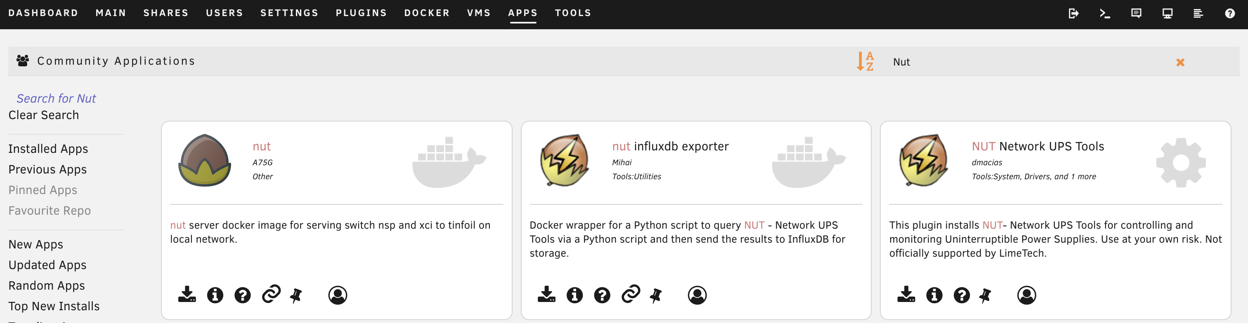The image size is (1248, 323).
Task: Open the feedback speech bubble icon
Action: pyautogui.click(x=1136, y=14)
